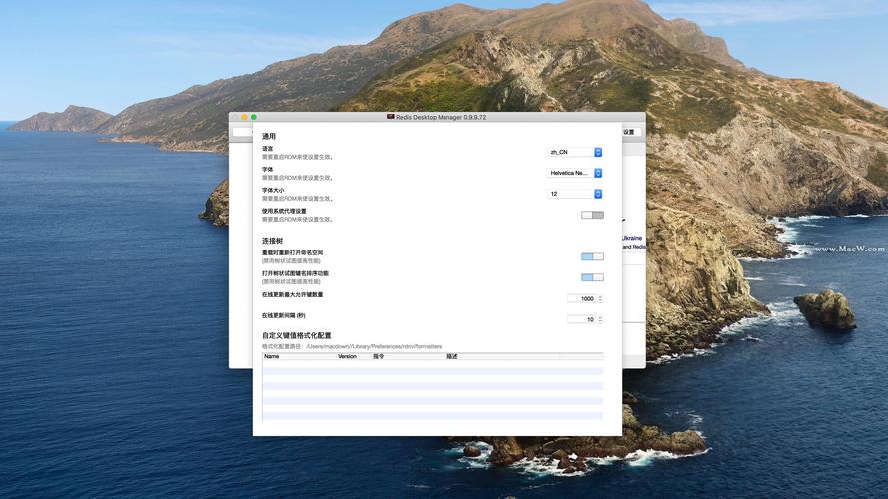Image resolution: width=888 pixels, height=499 pixels.
Task: Click the Ukraine link in the main window
Action: pos(632,238)
